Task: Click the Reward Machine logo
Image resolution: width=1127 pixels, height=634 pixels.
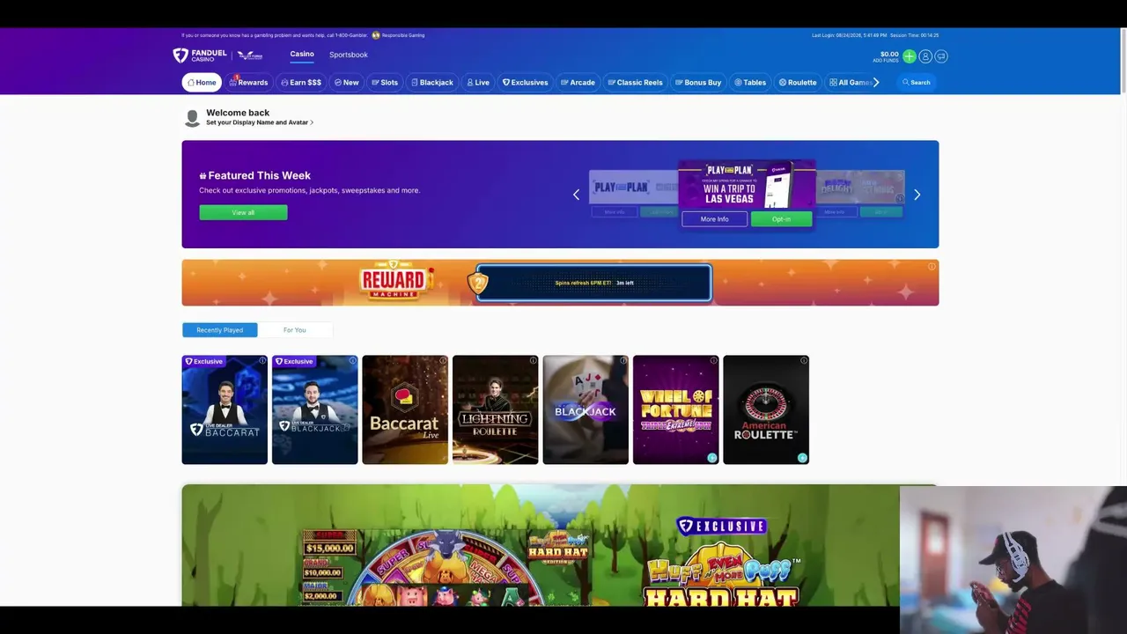Action: point(397,281)
